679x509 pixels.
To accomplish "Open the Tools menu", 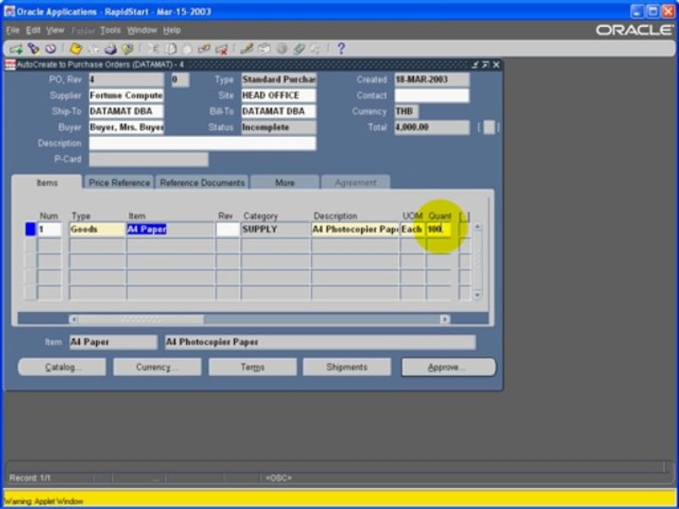I will 110,30.
